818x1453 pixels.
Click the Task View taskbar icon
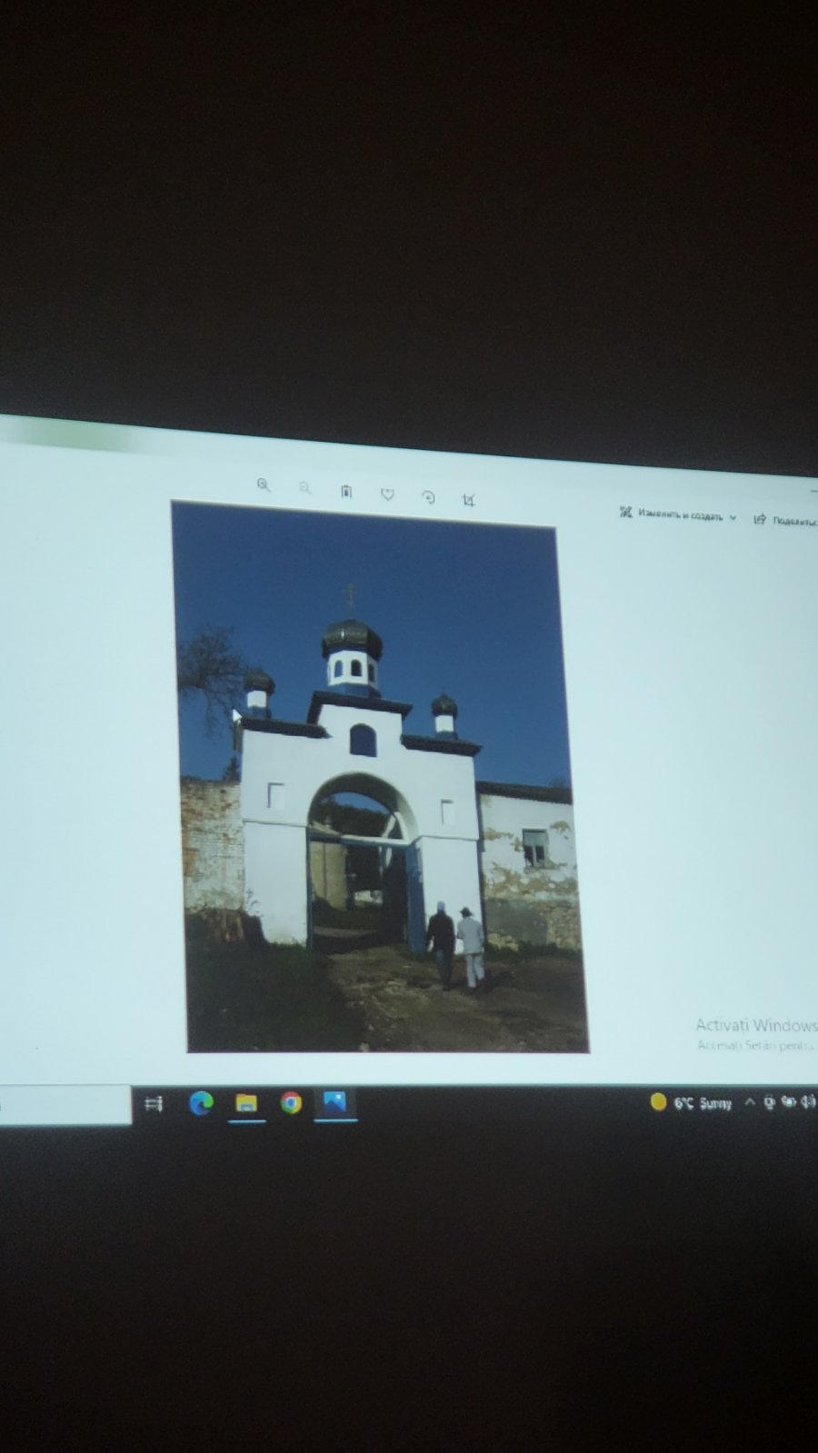154,1103
